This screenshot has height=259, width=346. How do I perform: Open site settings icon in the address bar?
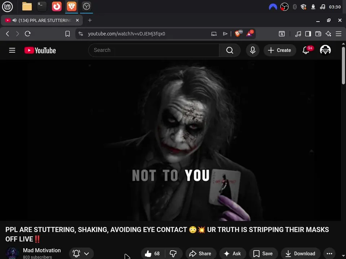coord(81,34)
